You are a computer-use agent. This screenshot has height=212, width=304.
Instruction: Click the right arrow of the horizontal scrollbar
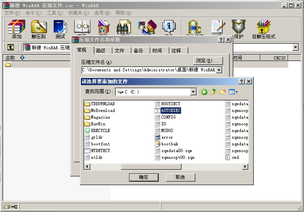tap(245, 166)
